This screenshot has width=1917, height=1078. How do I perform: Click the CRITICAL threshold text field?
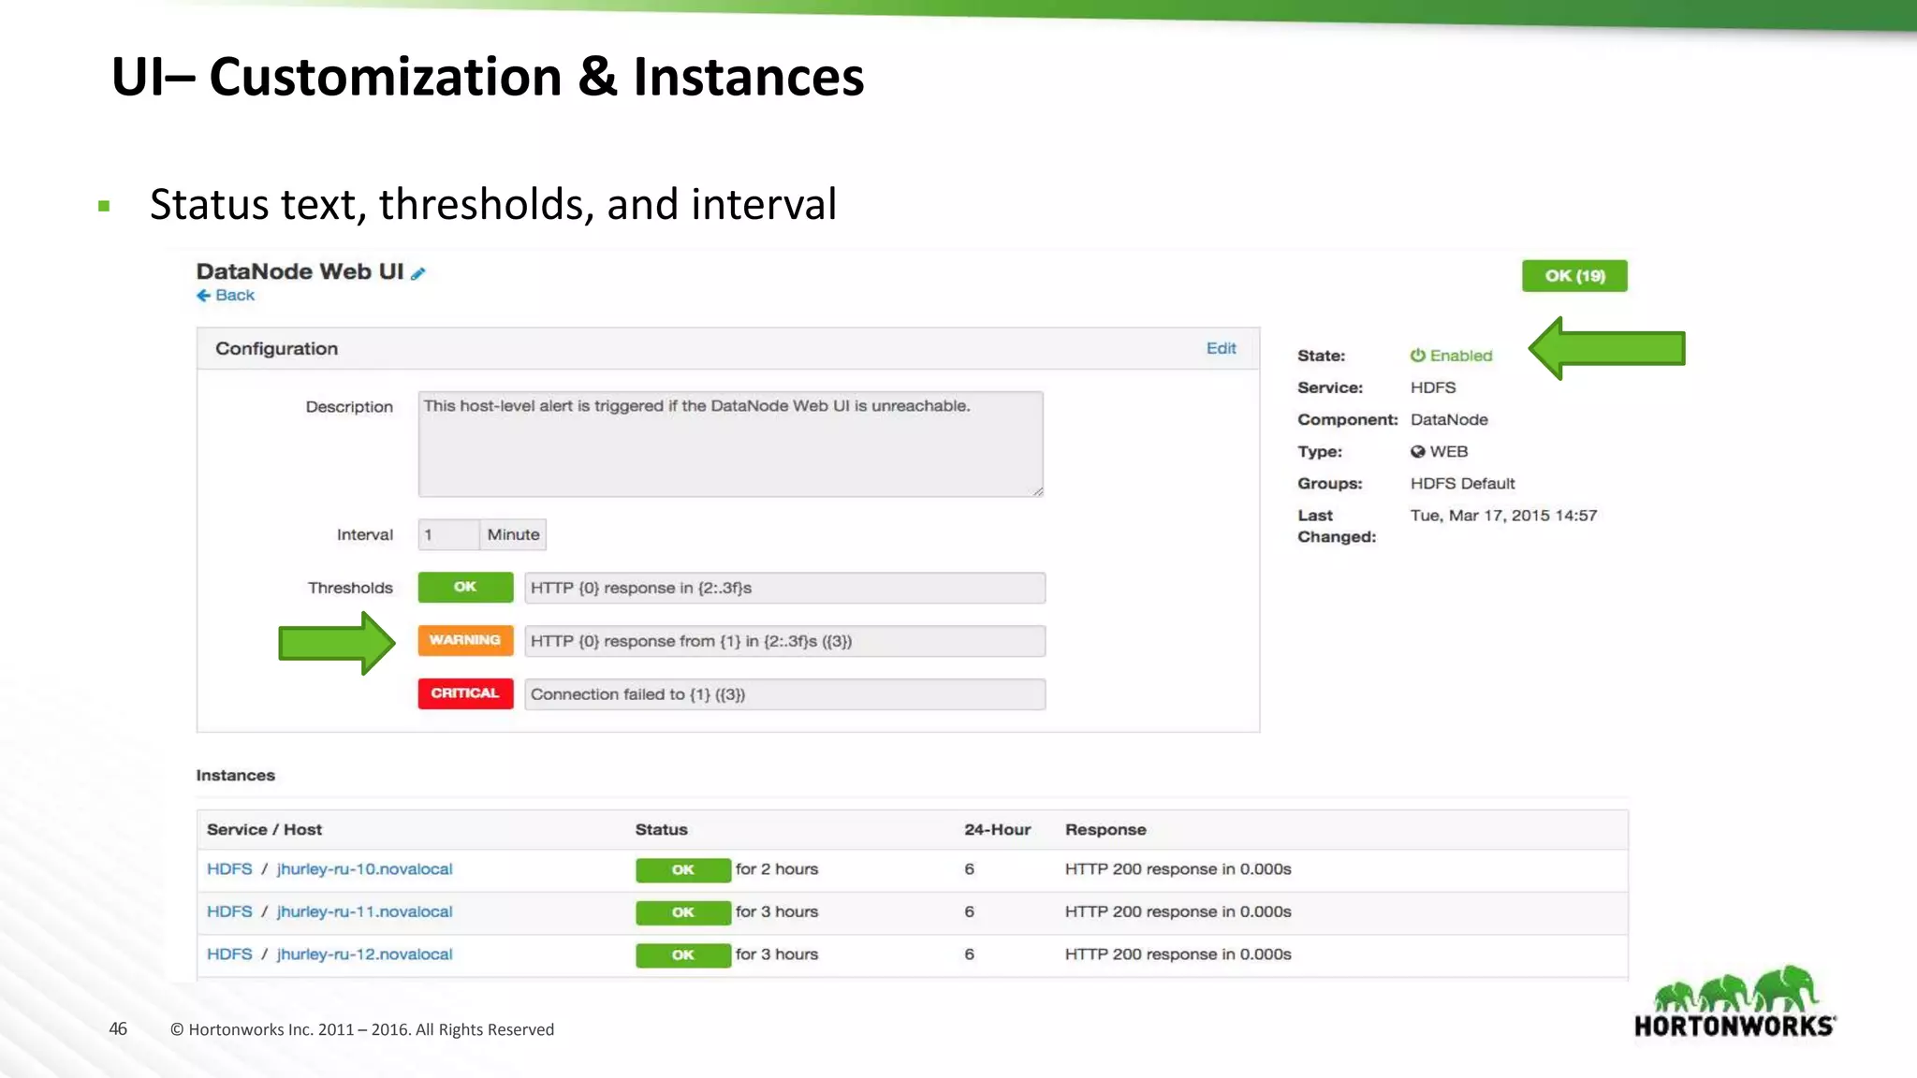[784, 694]
